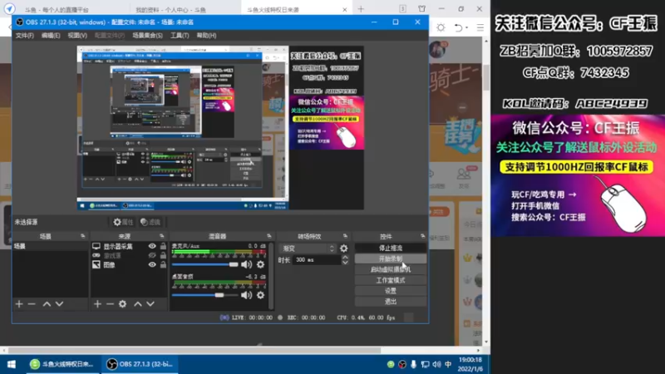665x374 pixels.
Task: Remove selected source with minus icon
Action: pos(111,304)
